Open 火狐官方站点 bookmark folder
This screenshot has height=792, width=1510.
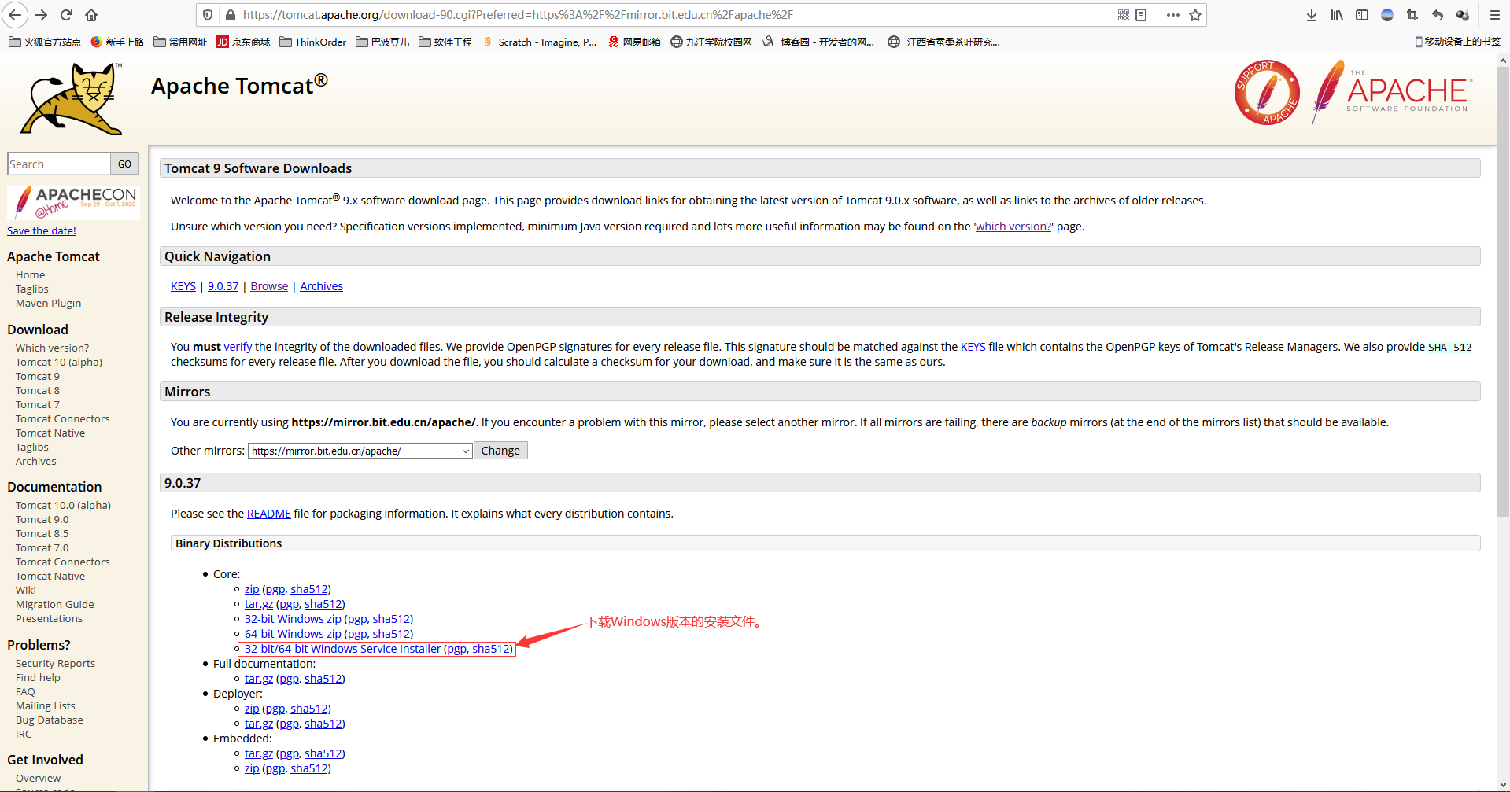tap(45, 42)
